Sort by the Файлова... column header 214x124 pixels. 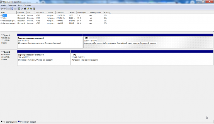[x=40, y=12]
